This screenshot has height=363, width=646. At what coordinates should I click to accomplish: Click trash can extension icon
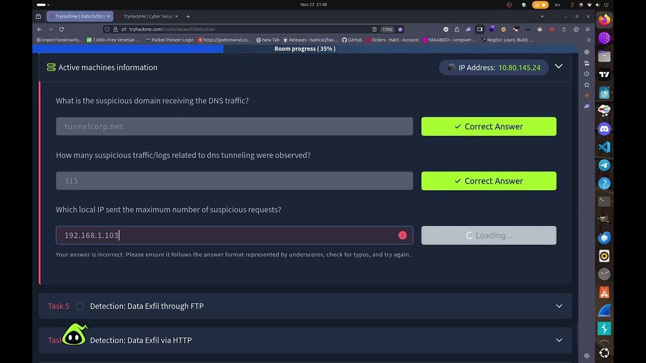(564, 29)
